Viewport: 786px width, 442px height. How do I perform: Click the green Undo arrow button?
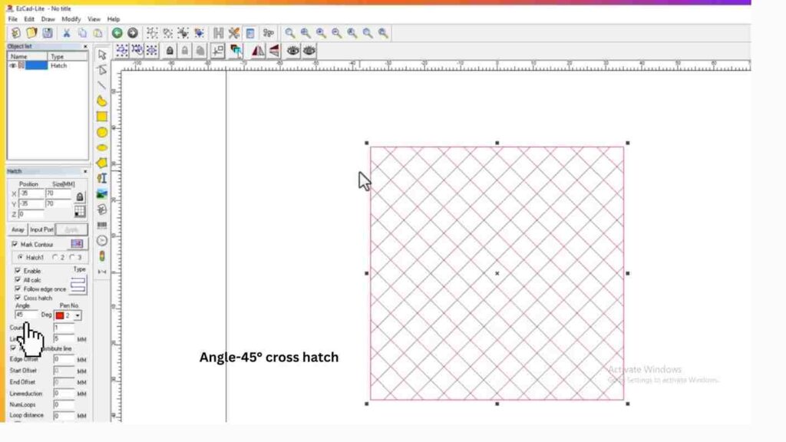coord(117,33)
